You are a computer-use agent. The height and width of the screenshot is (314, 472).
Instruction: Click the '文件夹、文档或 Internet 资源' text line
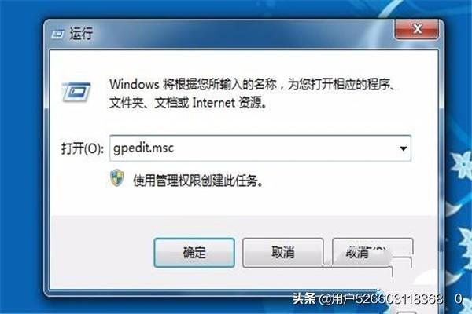point(187,103)
